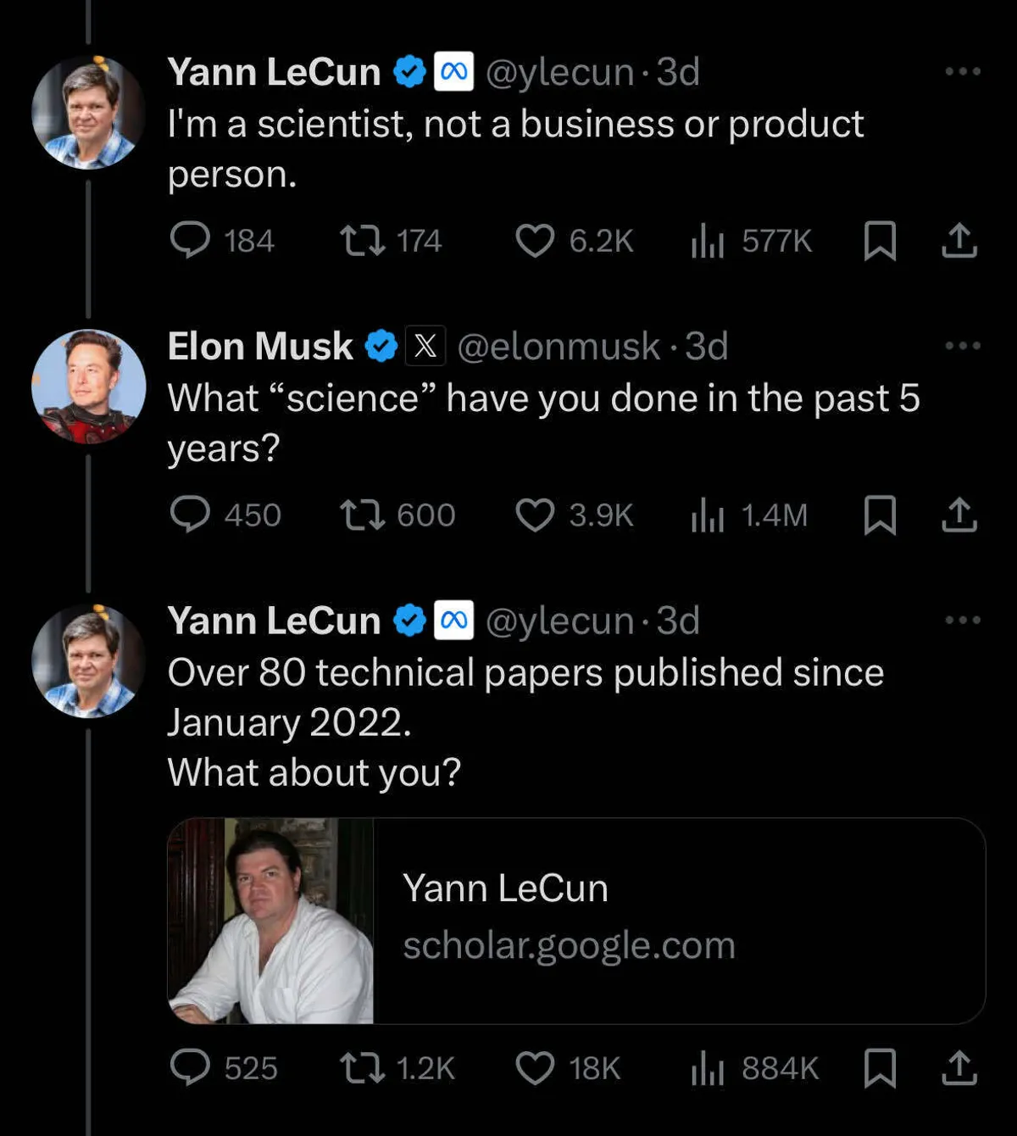Reply to the tweet with 525 comments
This screenshot has height=1136, width=1017.
tap(191, 1067)
